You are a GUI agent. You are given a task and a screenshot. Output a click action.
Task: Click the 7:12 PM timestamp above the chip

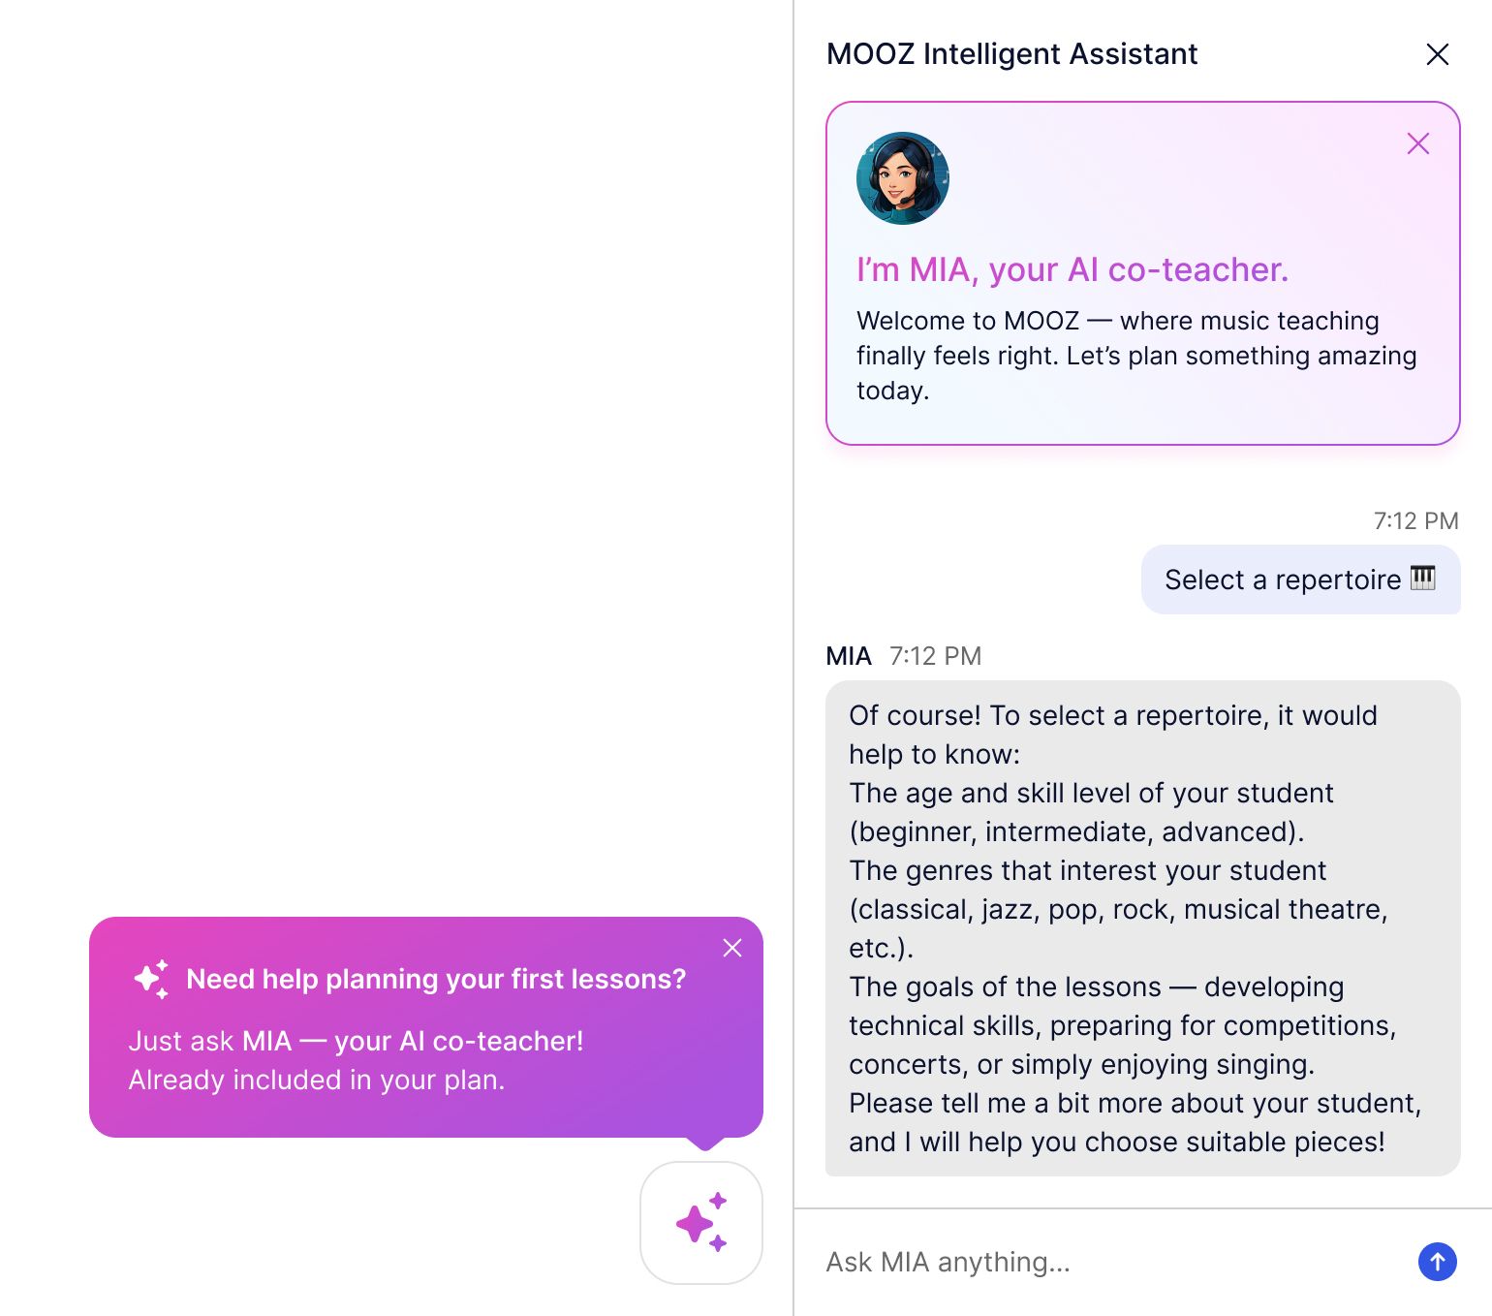1415,520
